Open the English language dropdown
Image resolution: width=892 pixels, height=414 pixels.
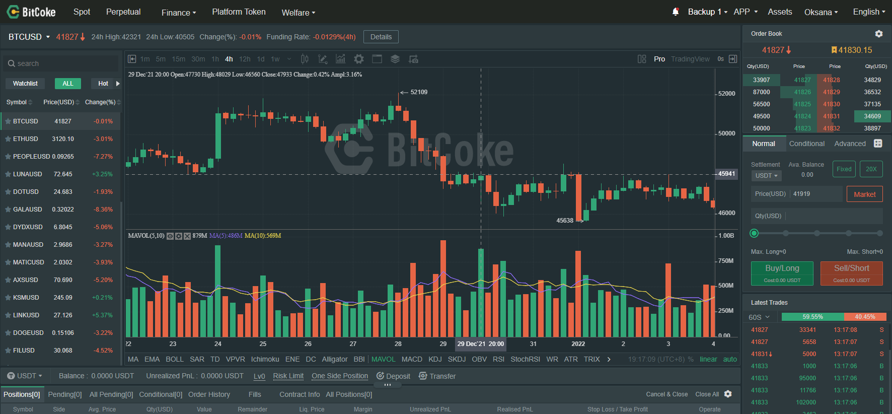[x=869, y=12]
